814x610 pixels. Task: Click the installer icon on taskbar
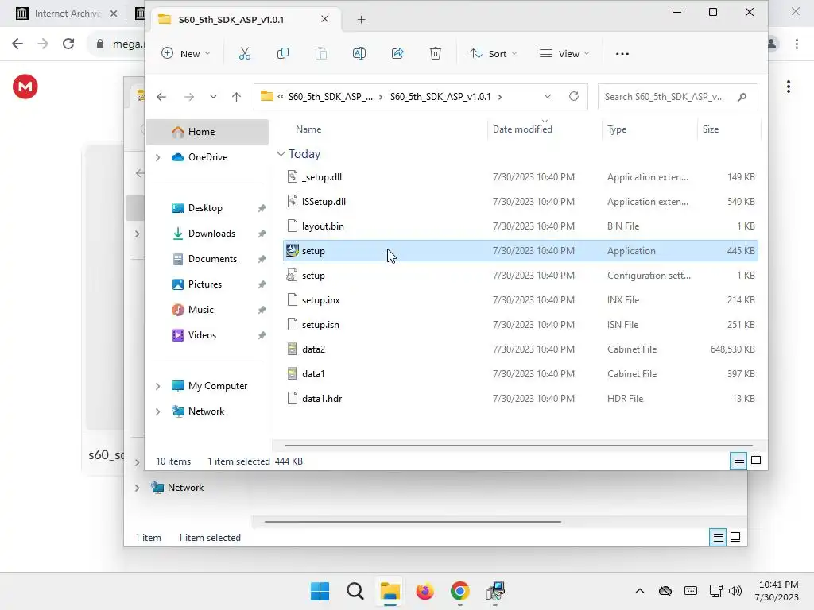[x=495, y=591]
